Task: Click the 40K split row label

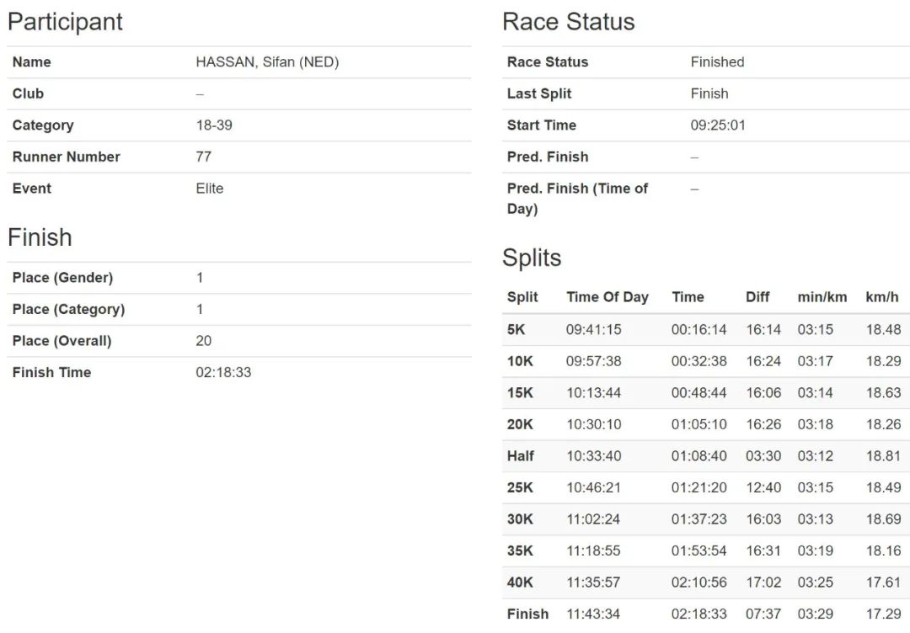Action: point(519,582)
